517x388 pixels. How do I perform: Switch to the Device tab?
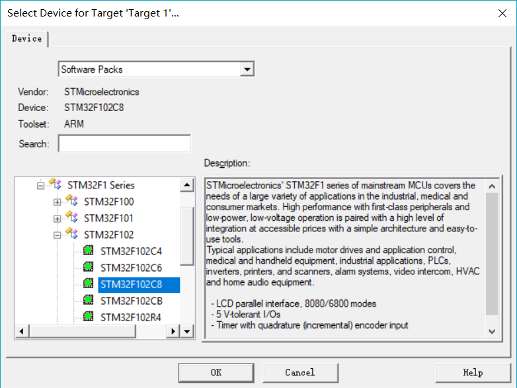tap(27, 38)
